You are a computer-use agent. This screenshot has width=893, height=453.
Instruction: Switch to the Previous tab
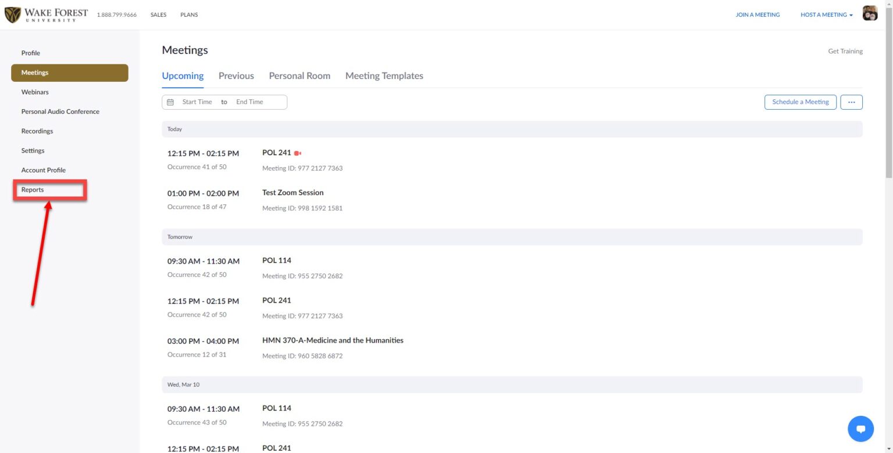click(x=236, y=75)
